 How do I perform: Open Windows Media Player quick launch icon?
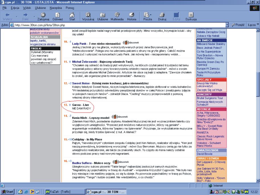[x=32, y=192]
